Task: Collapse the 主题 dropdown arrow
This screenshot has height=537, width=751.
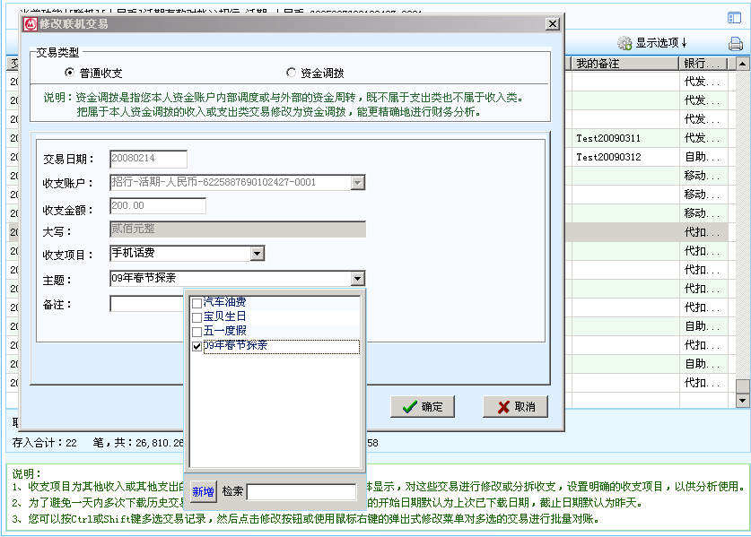Action: (x=358, y=278)
